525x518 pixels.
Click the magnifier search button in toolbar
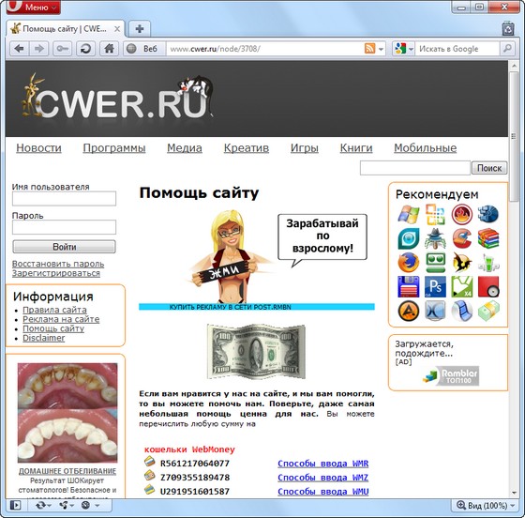pos(507,49)
